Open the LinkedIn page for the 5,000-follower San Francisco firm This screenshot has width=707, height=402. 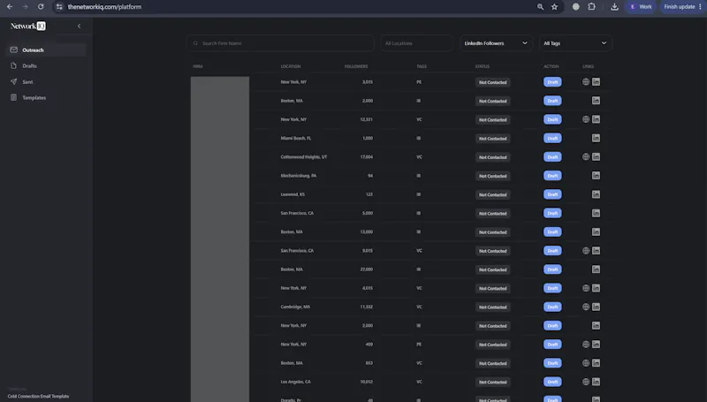point(596,213)
